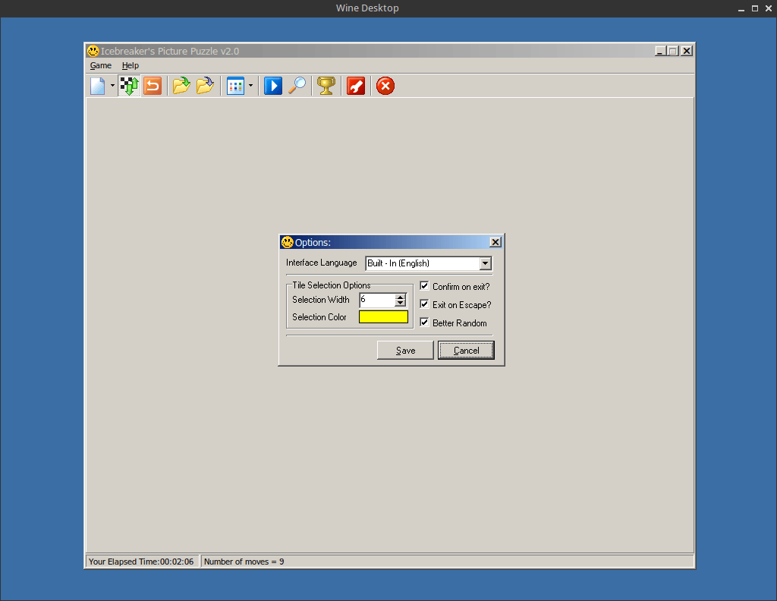
Task: Click the shuffle tiles checkered icon
Action: (x=129, y=86)
